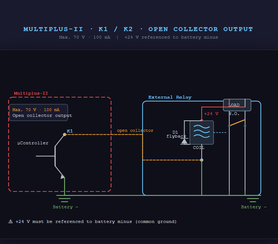Click the orange N.O. switch contact
Screen dimensions: 278x244
(237, 123)
